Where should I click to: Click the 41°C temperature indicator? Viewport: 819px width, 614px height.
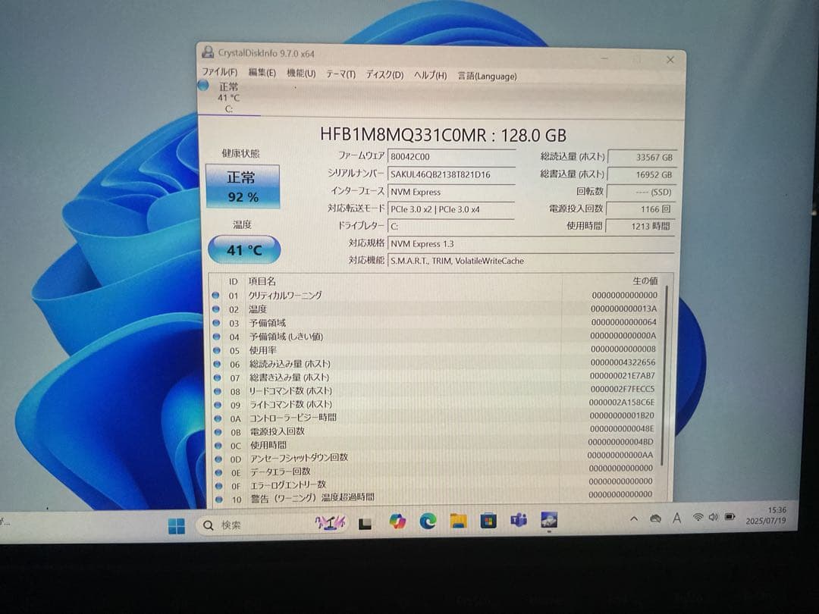(x=243, y=249)
